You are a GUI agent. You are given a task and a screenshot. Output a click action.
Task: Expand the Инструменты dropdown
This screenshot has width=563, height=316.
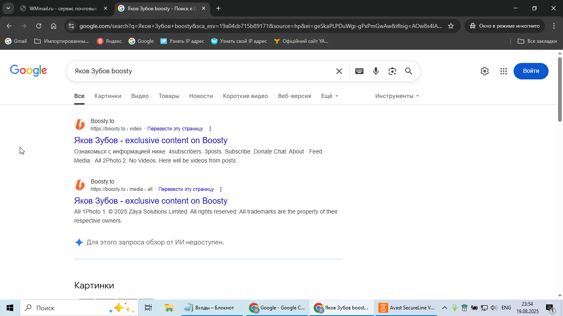[x=397, y=96]
